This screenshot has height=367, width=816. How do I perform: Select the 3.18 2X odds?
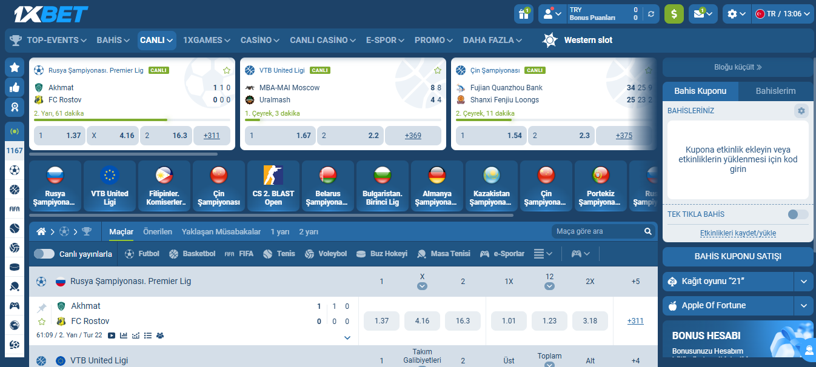tap(590, 321)
